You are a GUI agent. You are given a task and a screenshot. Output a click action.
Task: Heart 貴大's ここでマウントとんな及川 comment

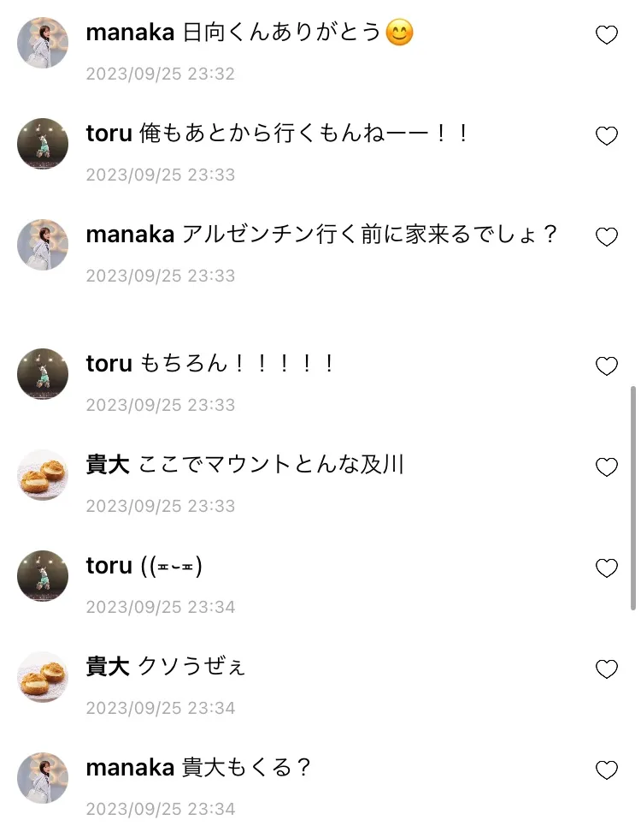click(606, 467)
